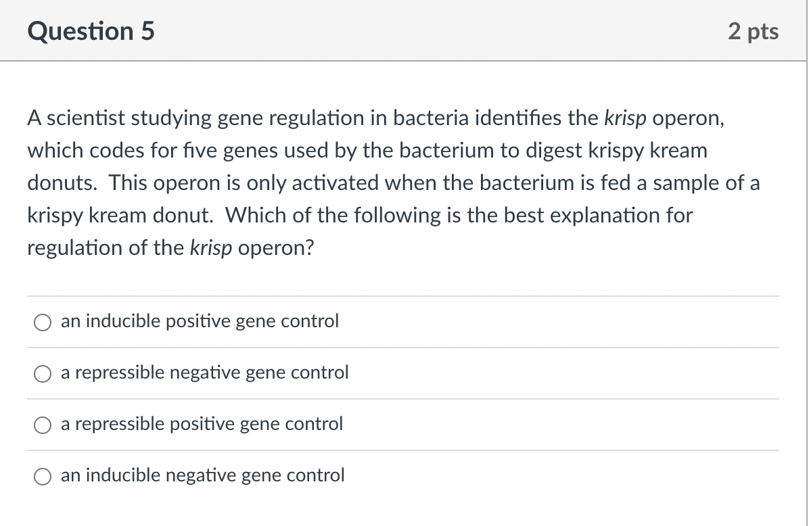Screen dimensions: 809x526
Task: Click the 'a repressible positive gene control' answer text
Action: pyautogui.click(x=201, y=425)
